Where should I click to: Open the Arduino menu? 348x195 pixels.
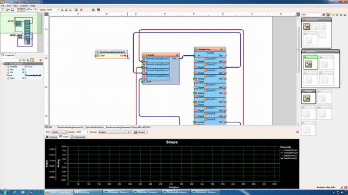coord(24,6)
